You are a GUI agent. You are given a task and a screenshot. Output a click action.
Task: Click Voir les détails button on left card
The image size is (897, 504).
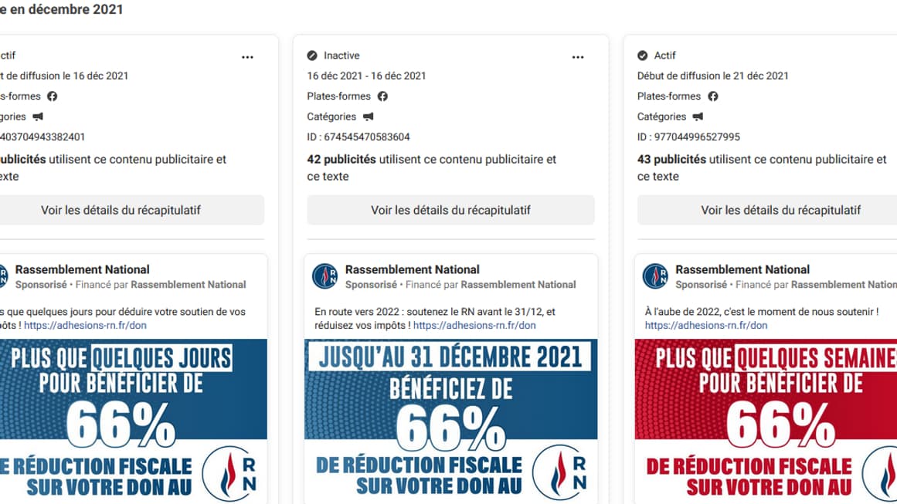[121, 210]
